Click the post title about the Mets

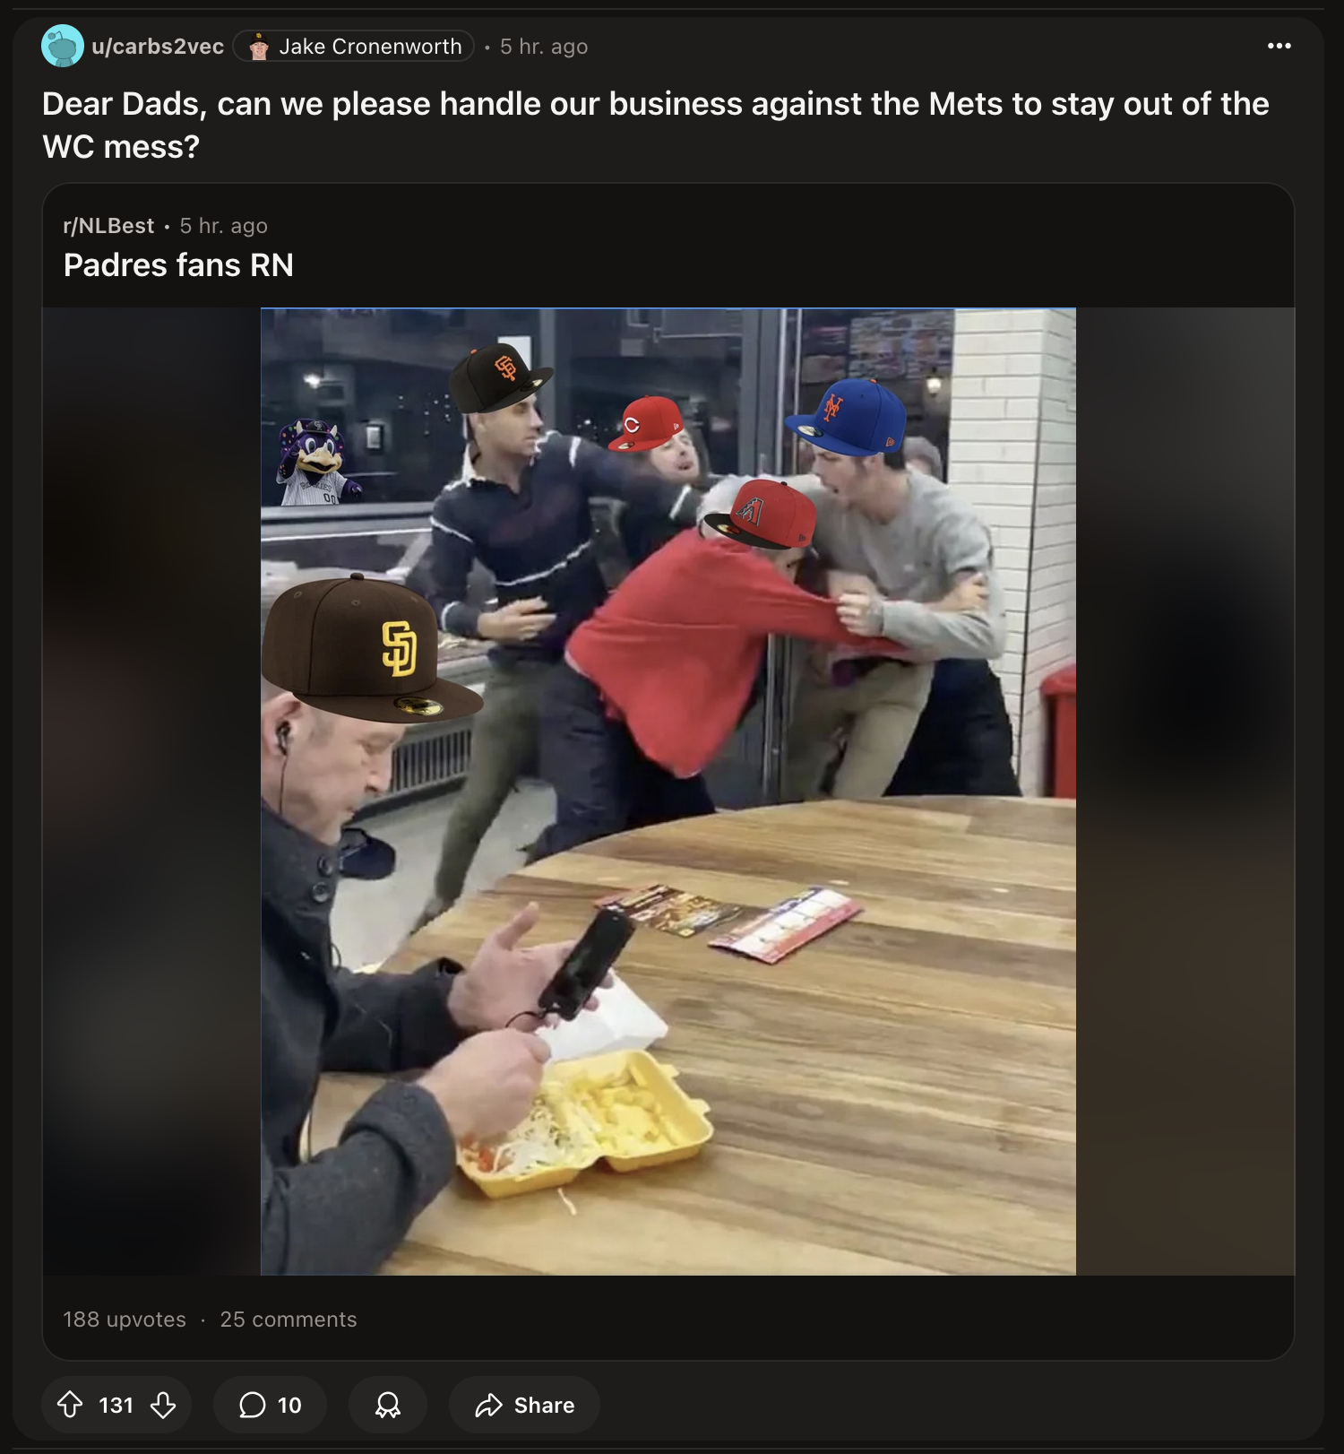pos(656,125)
